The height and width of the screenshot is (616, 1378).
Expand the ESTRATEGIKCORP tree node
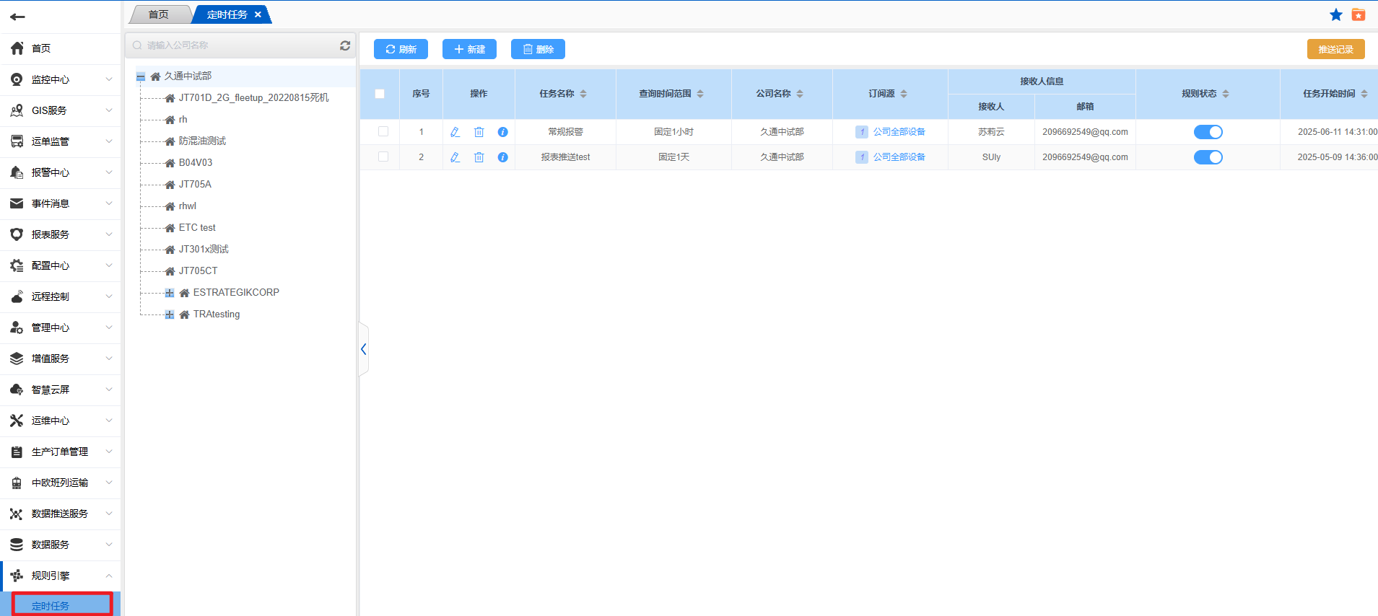coord(169,293)
